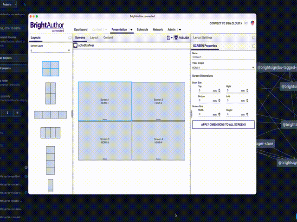Open the Projects dropdown in background window
The width and height of the screenshot is (297, 222).
pos(8,4)
